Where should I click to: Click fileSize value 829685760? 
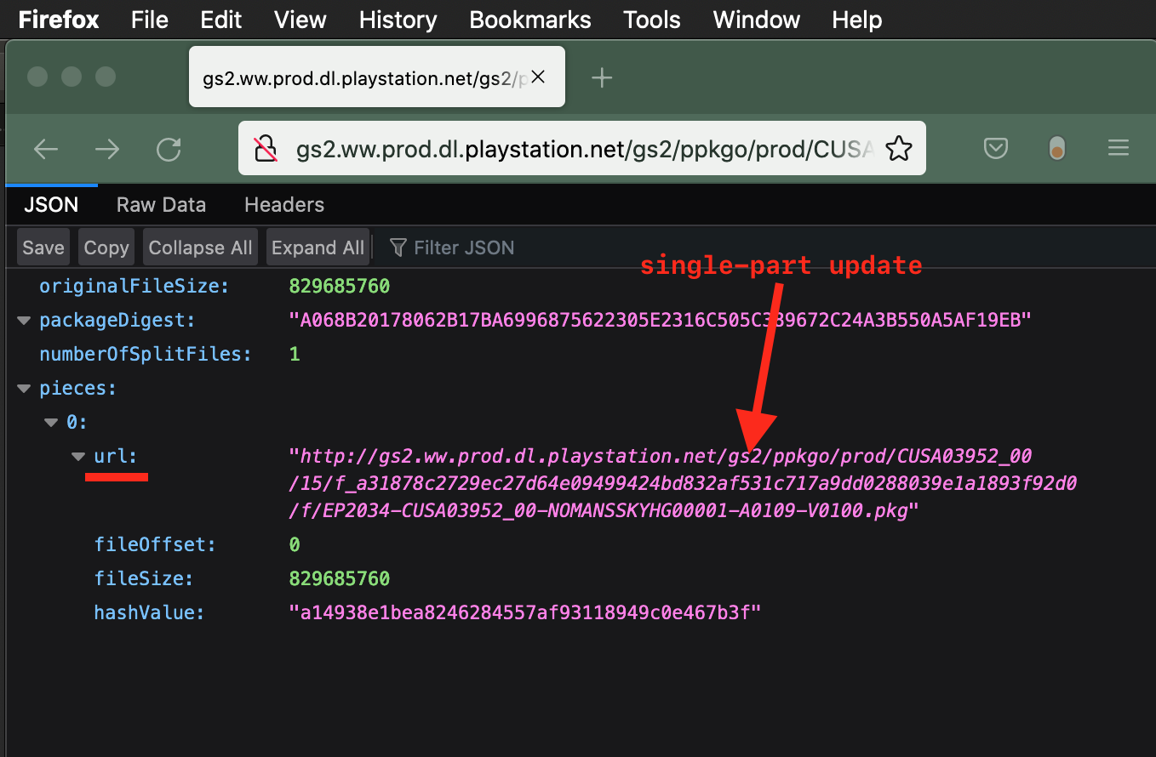(340, 579)
